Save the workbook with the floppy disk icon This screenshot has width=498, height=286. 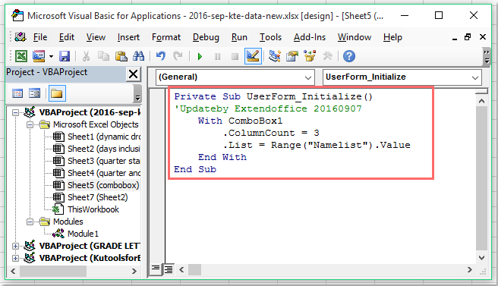[65, 56]
